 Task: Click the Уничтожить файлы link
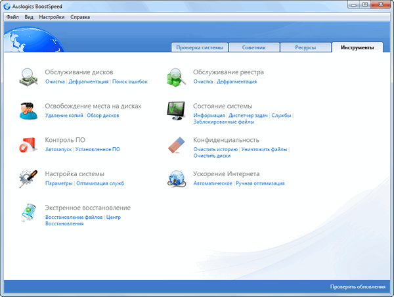(265, 149)
